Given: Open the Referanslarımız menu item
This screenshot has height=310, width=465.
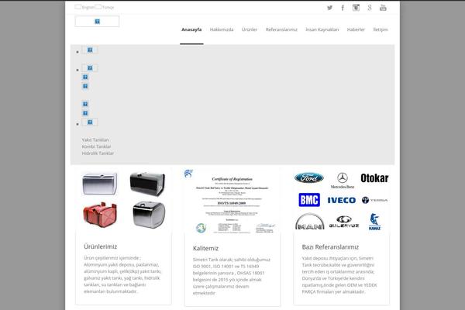Looking at the screenshot, I should pos(281,29).
